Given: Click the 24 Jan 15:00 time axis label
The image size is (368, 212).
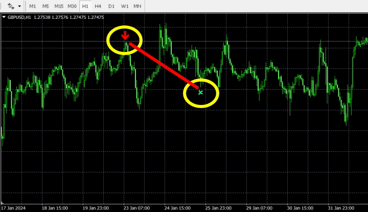Looking at the screenshot, I should click(177, 208).
